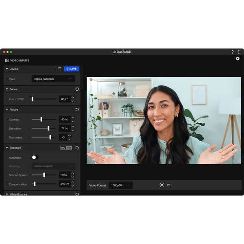
Task: Reset the Exposure section settings
Action: (x=77, y=148)
